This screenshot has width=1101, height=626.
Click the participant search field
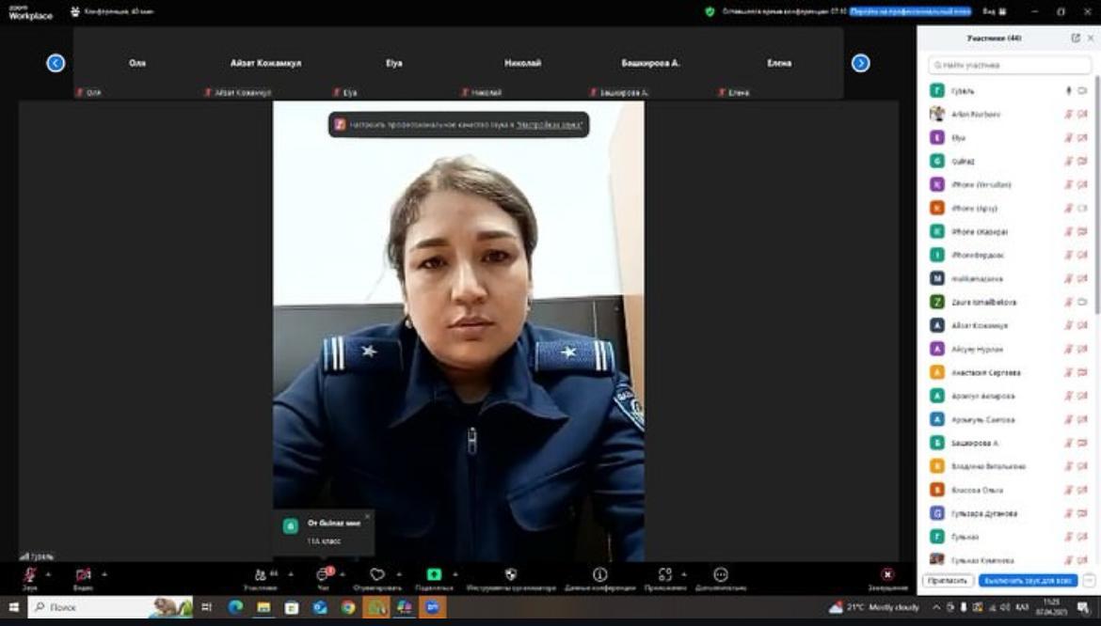tap(1007, 66)
